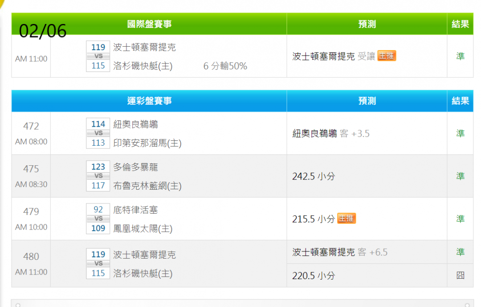Click the score 109
Image resolution: width=481 pixels, height=307 pixels.
[98, 228]
